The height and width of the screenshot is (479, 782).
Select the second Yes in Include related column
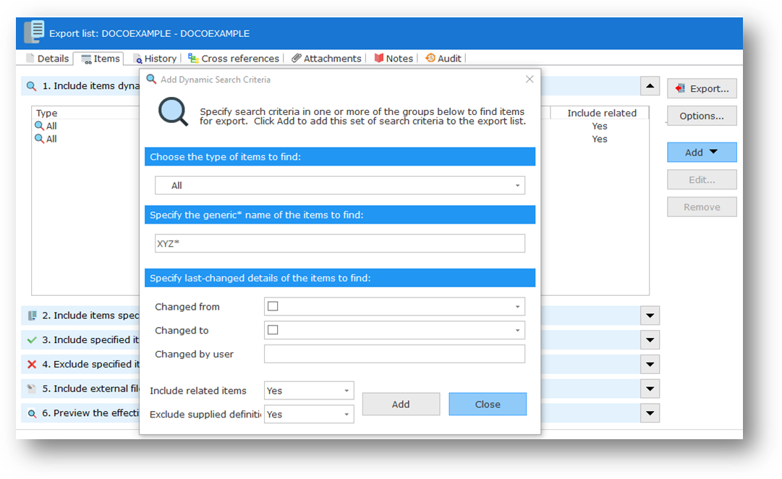600,139
